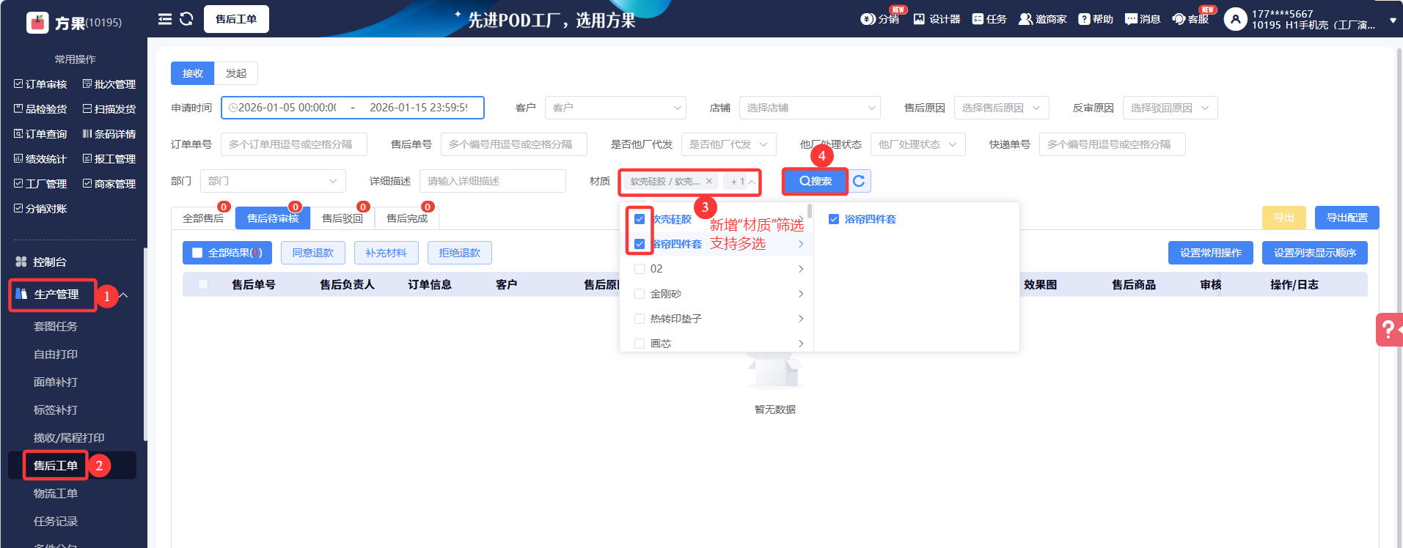Click the 拒绝退款 button
The image size is (1403, 548).
(x=460, y=253)
